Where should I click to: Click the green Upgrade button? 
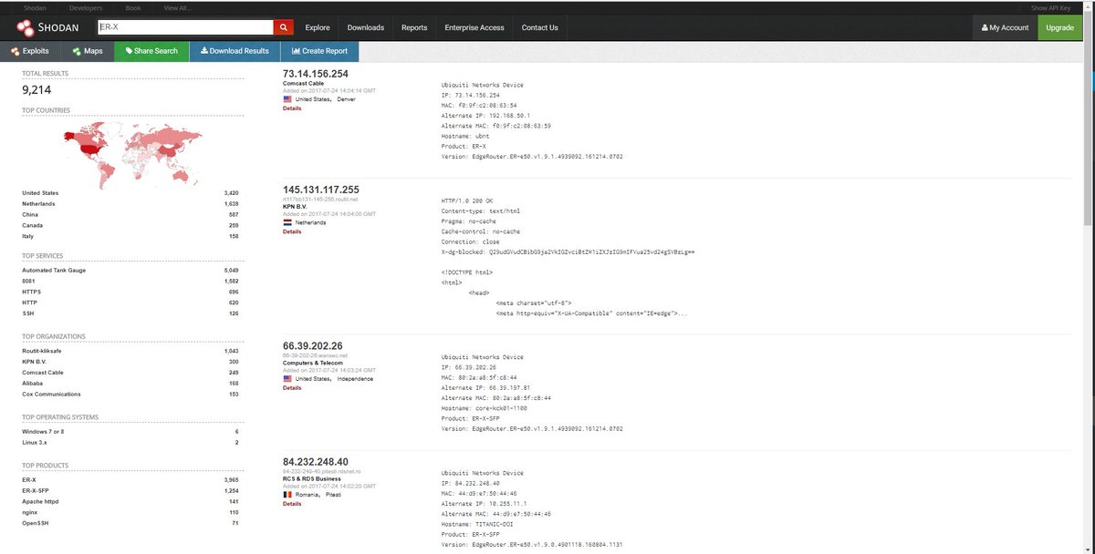1059,27
